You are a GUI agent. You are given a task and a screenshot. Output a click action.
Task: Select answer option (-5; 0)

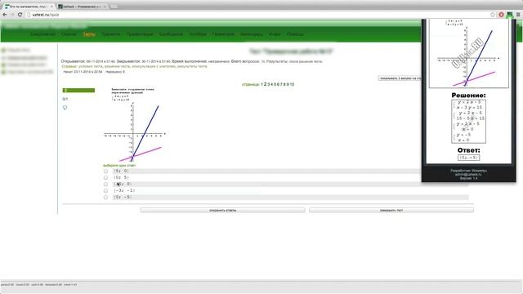(x=105, y=185)
